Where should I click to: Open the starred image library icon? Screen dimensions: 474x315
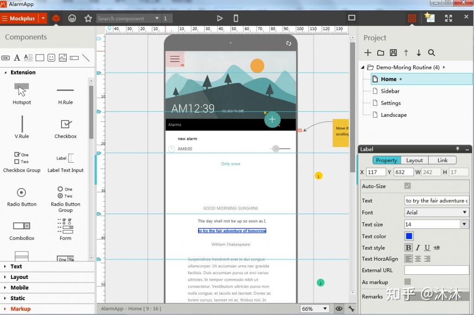point(430,18)
